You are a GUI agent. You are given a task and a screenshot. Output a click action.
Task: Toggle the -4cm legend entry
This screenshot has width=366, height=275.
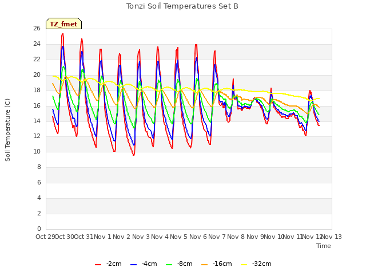tap(144, 264)
